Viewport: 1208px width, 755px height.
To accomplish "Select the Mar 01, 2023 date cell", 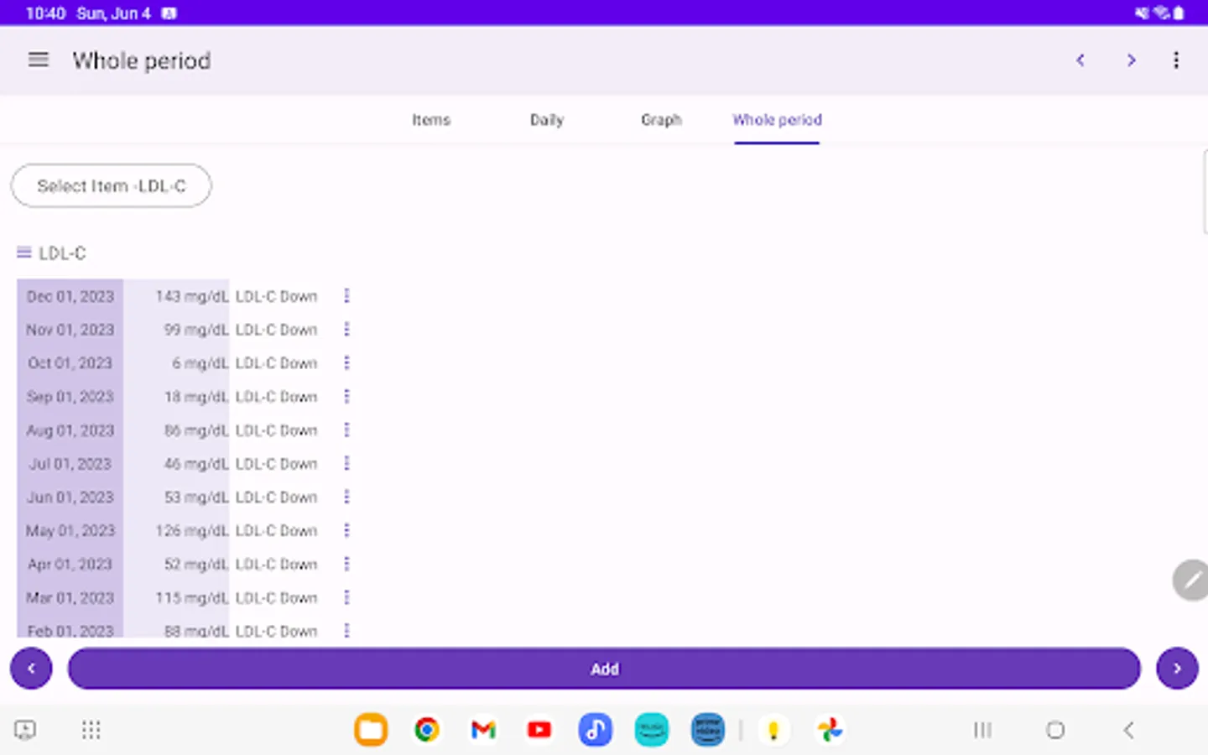I will click(70, 598).
